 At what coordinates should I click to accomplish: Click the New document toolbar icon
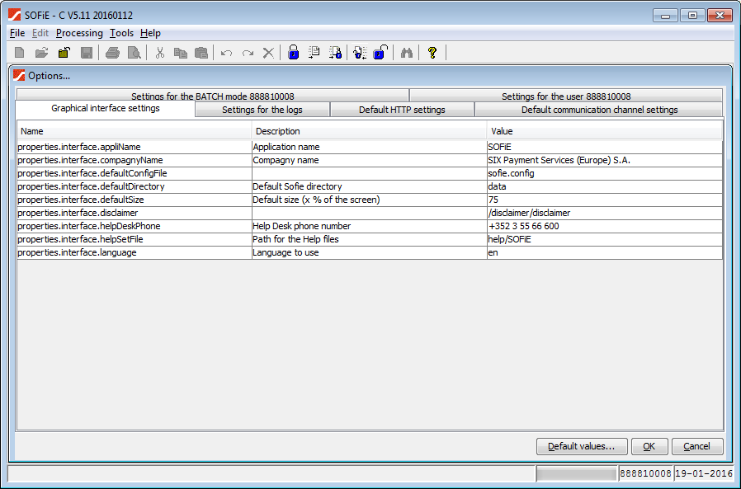(19, 53)
